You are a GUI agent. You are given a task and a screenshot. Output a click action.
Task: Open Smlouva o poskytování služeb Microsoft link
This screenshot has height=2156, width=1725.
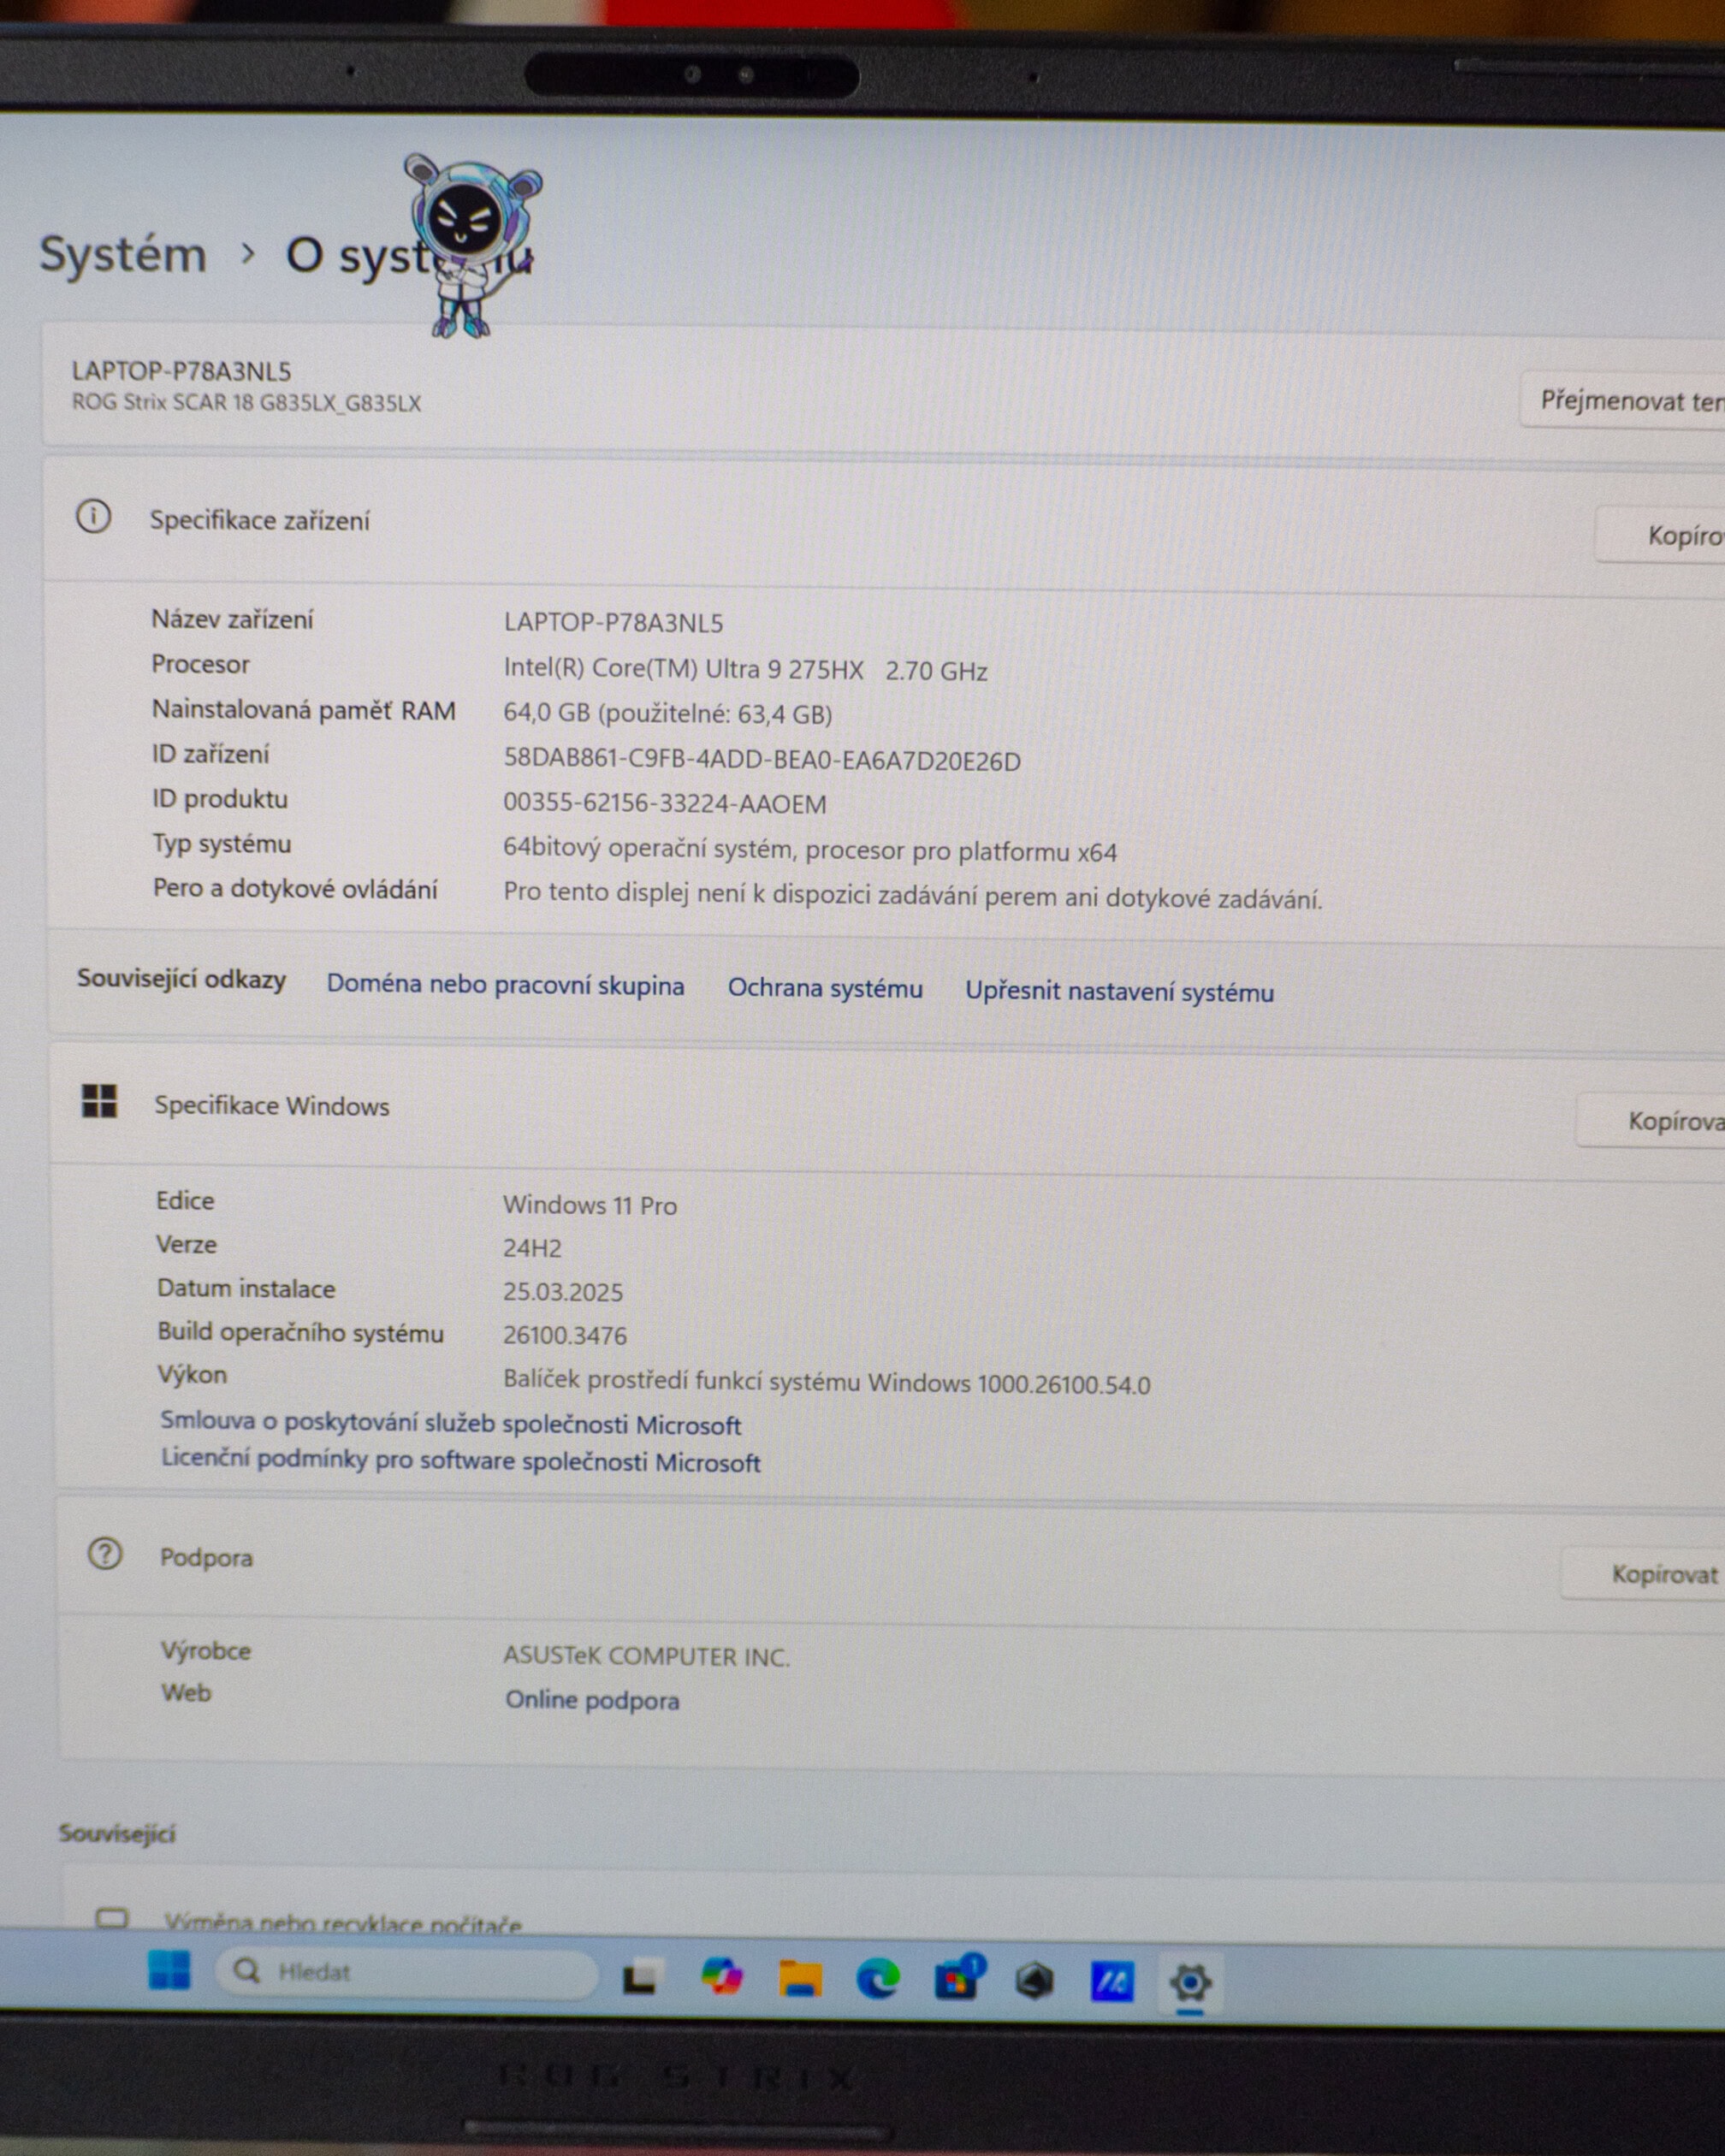451,1423
